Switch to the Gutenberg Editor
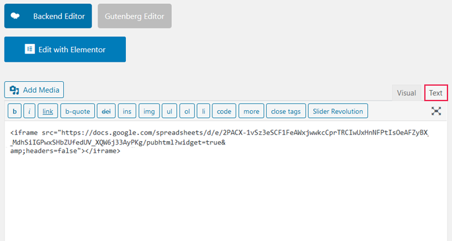The image size is (452, 241). pos(134,16)
